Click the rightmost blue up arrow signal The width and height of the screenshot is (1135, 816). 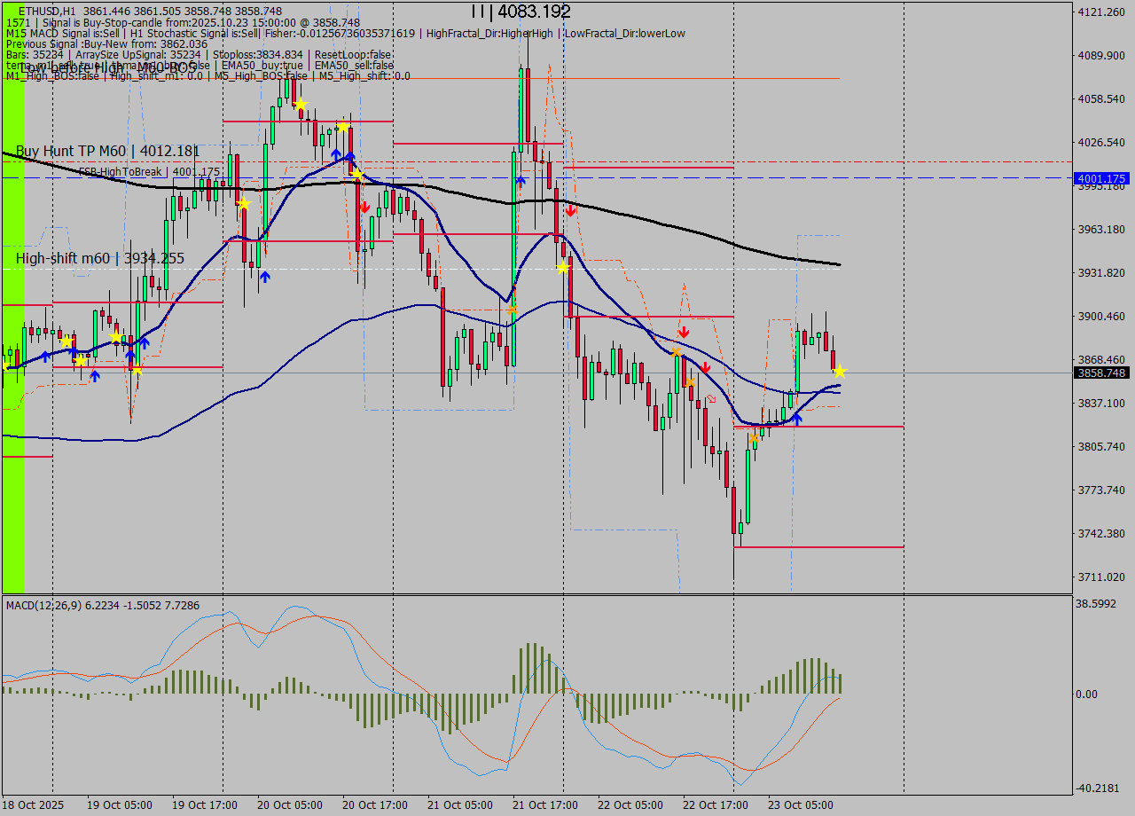click(x=796, y=419)
